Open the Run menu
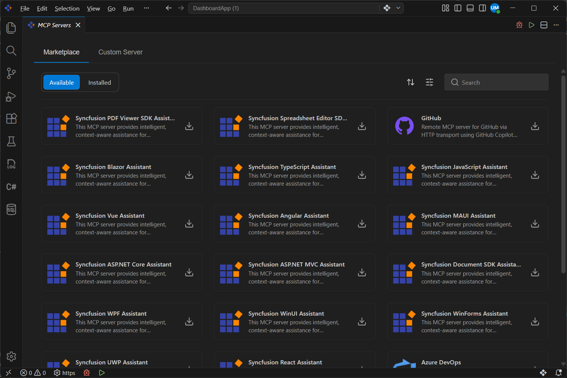The height and width of the screenshot is (378, 567). pos(128,8)
